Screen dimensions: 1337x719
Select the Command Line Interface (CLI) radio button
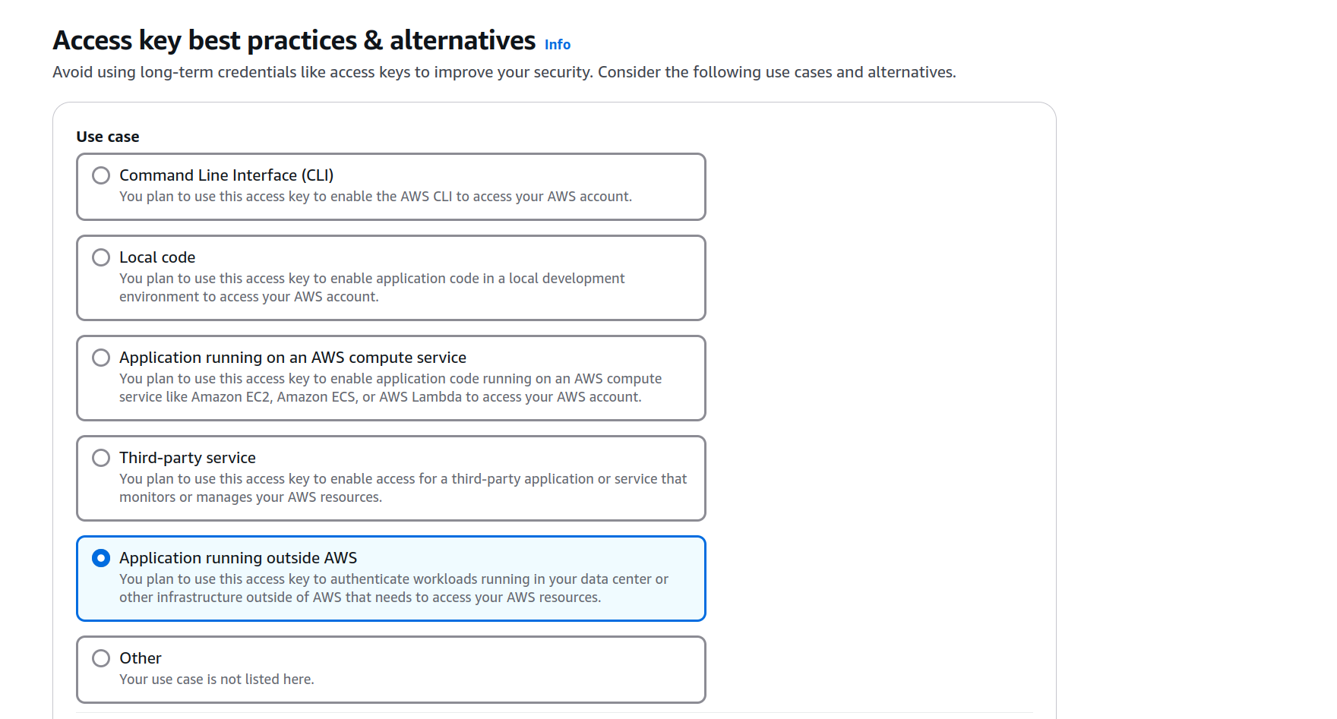point(101,175)
